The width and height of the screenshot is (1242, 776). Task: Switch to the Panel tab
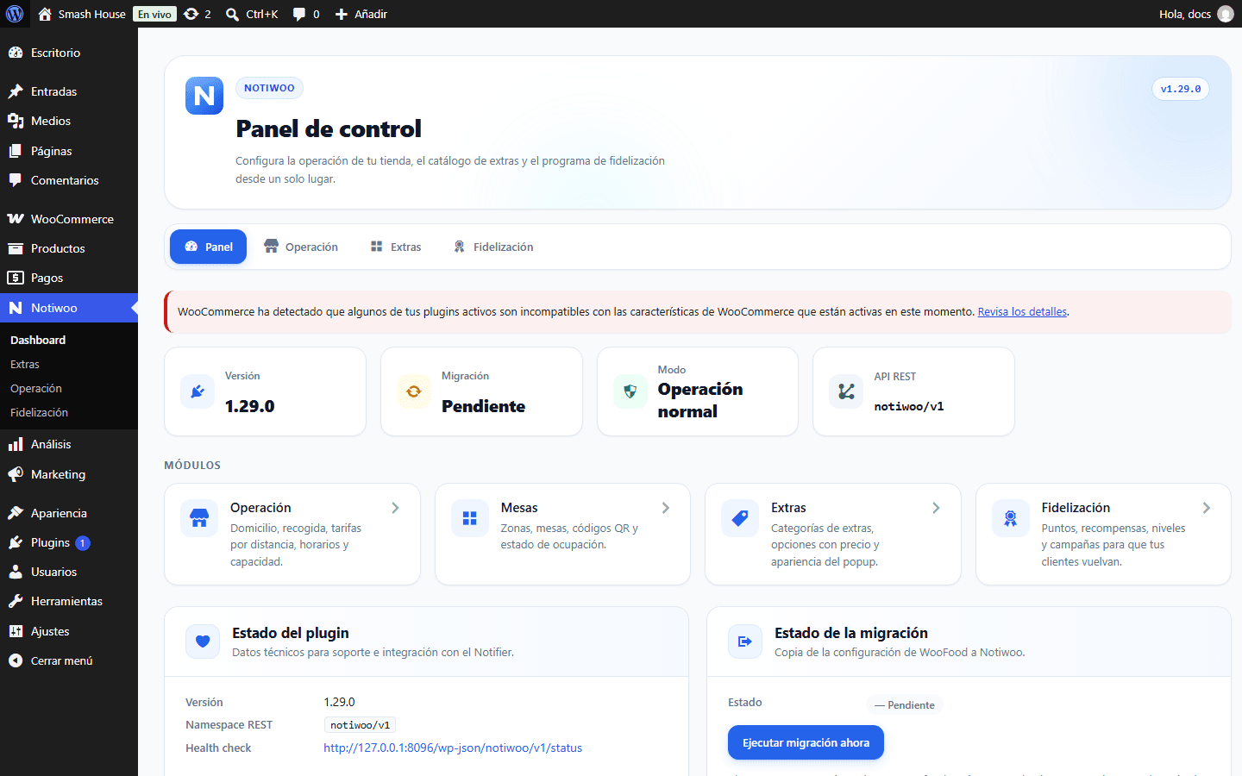click(x=208, y=247)
